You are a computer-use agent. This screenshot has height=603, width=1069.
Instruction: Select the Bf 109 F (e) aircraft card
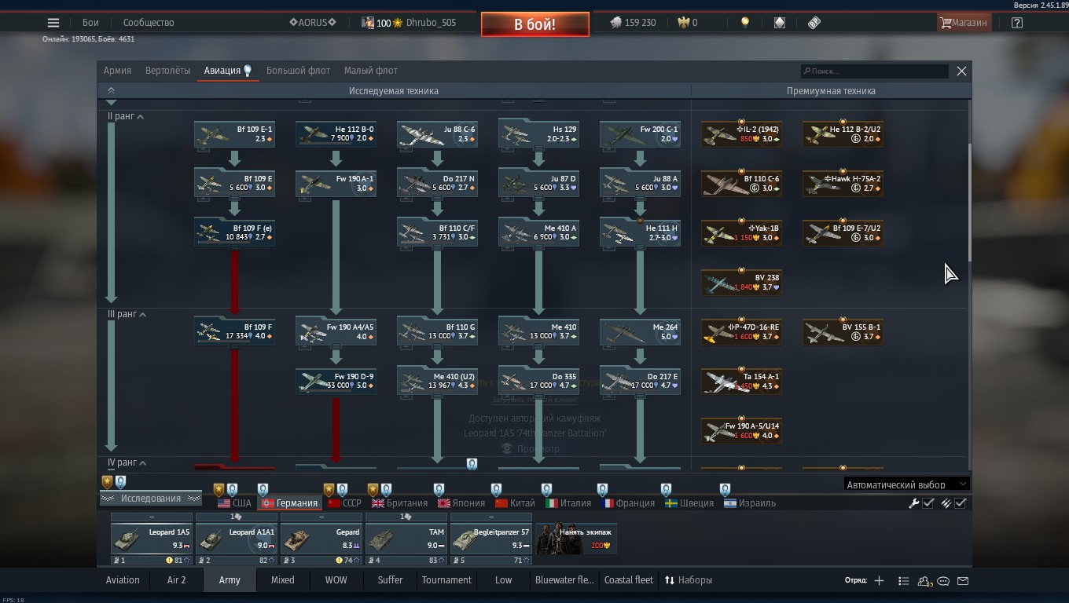click(234, 233)
